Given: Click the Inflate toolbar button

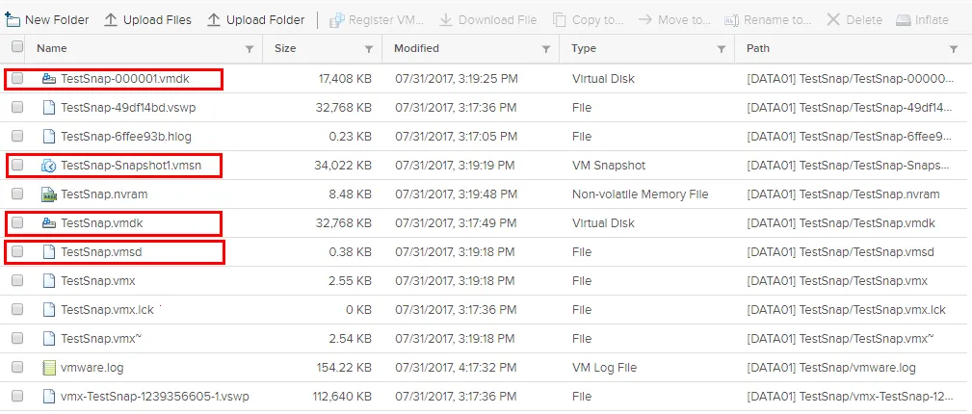Looking at the screenshot, I should click(922, 19).
